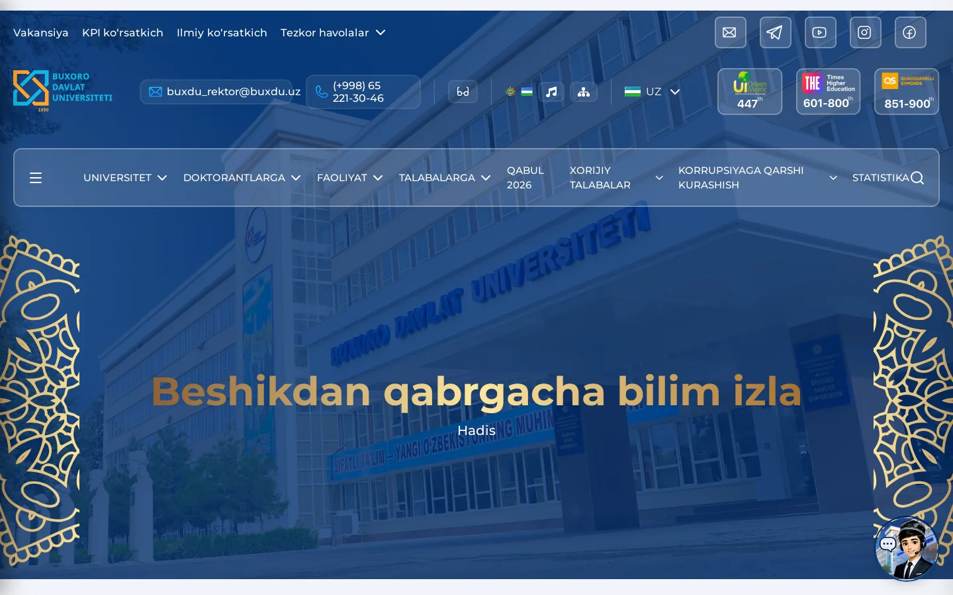Open the Instagram page icon

(x=865, y=32)
